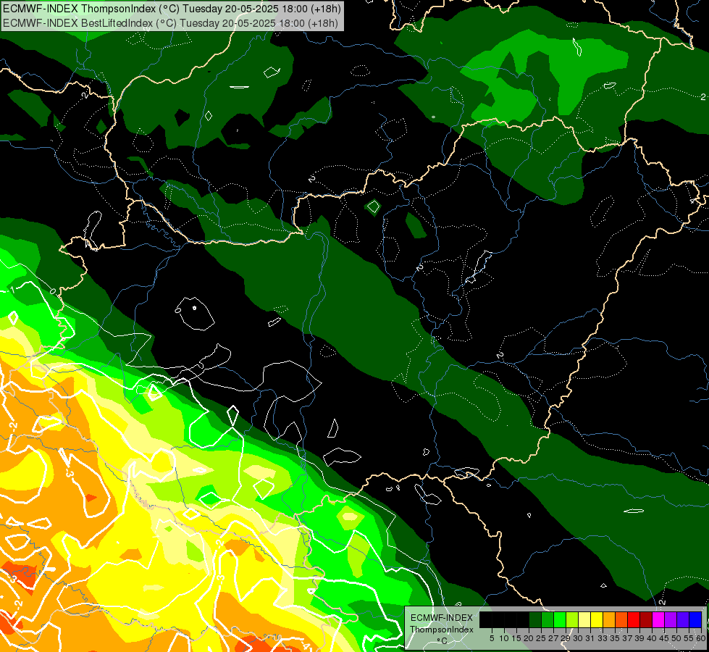Select the pale yellow 30–31 legend swatch
The width and height of the screenshot is (709, 652).
(584, 619)
